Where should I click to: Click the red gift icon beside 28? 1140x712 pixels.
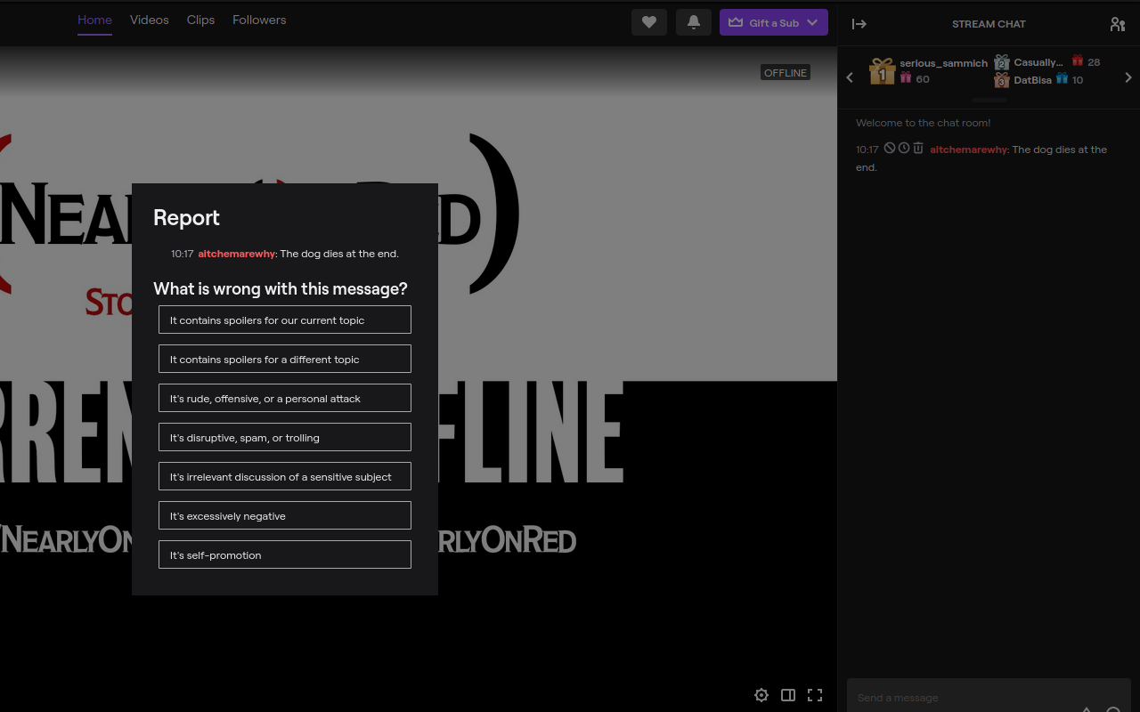pyautogui.click(x=1078, y=61)
